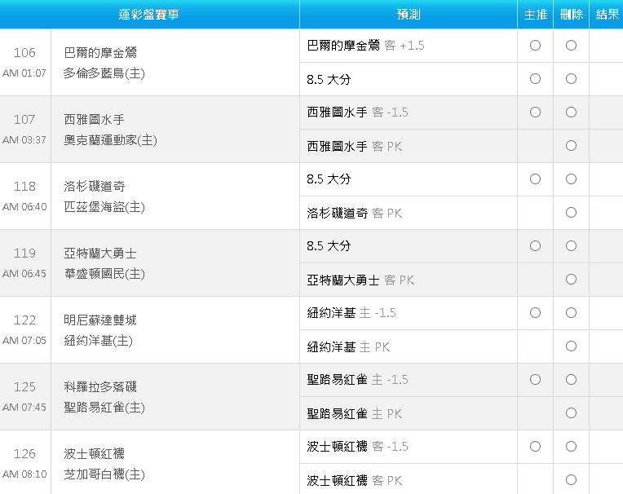Select 刪除 radio for 聖路易紅雀 主 PK

pos(571,413)
